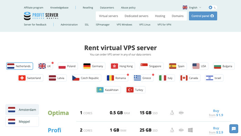Open the Knowledgebase link
241x136 pixels.
[59, 8]
